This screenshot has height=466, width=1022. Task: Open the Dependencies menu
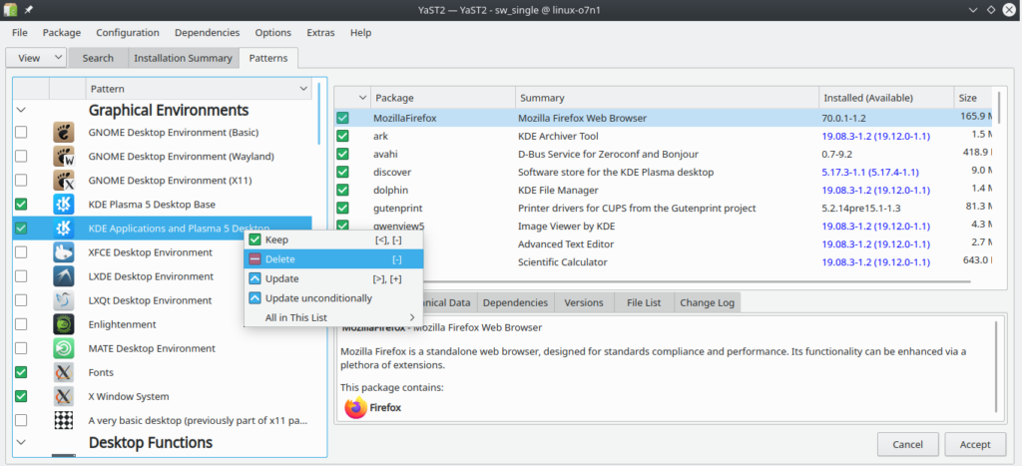point(208,33)
